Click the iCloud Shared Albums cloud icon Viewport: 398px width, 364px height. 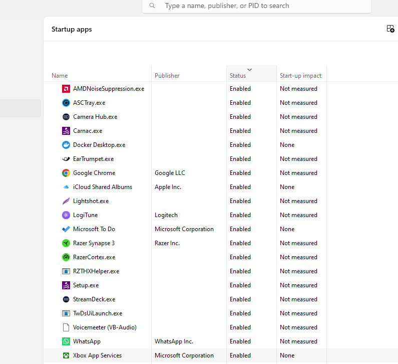click(66, 187)
